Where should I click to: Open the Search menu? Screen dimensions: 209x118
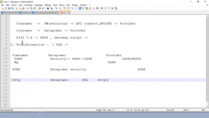coord(14,5)
